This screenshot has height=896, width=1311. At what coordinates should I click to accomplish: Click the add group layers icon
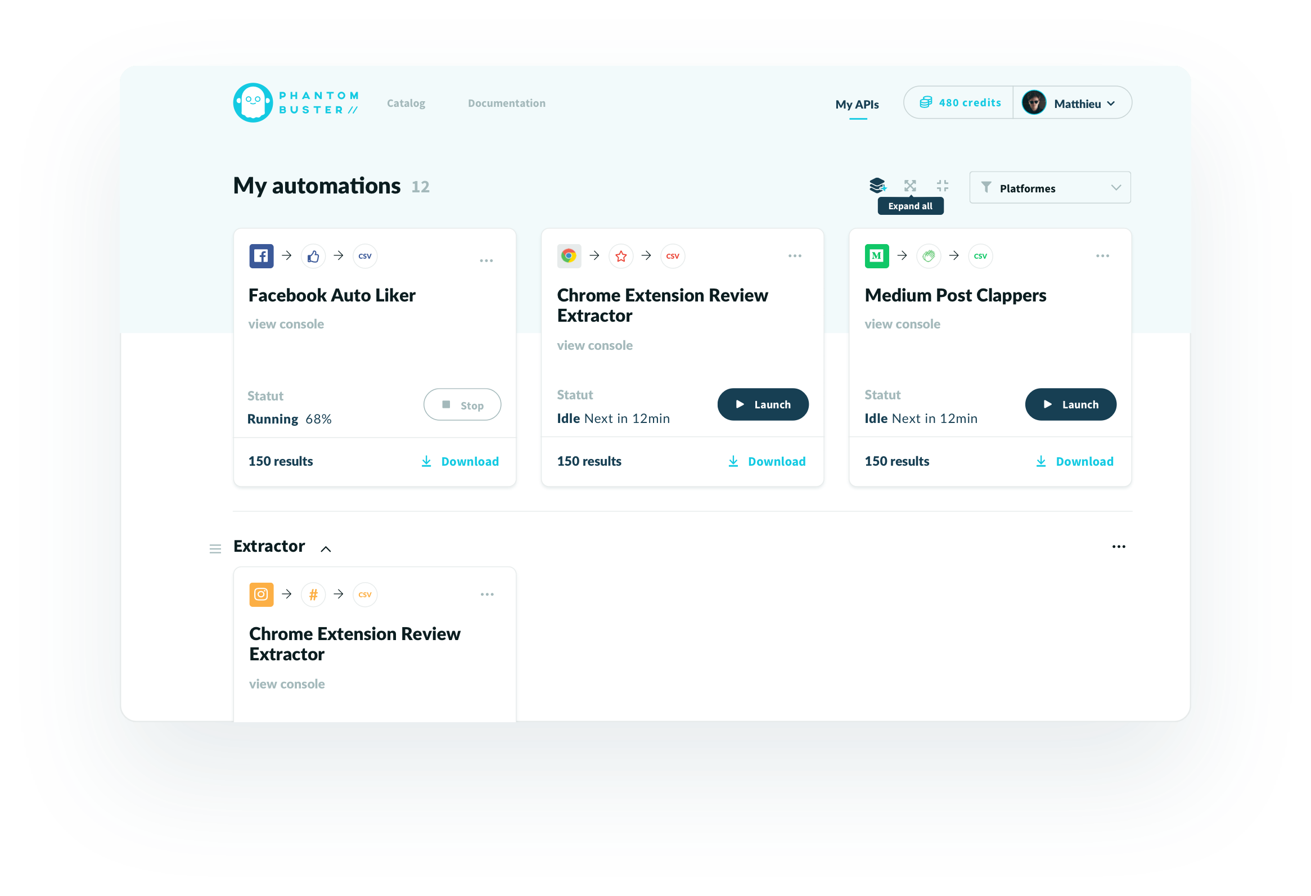877,185
